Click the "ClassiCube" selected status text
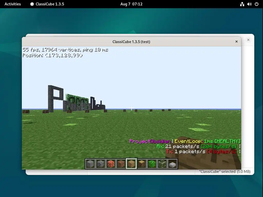This screenshot has height=197, width=263. (224, 172)
